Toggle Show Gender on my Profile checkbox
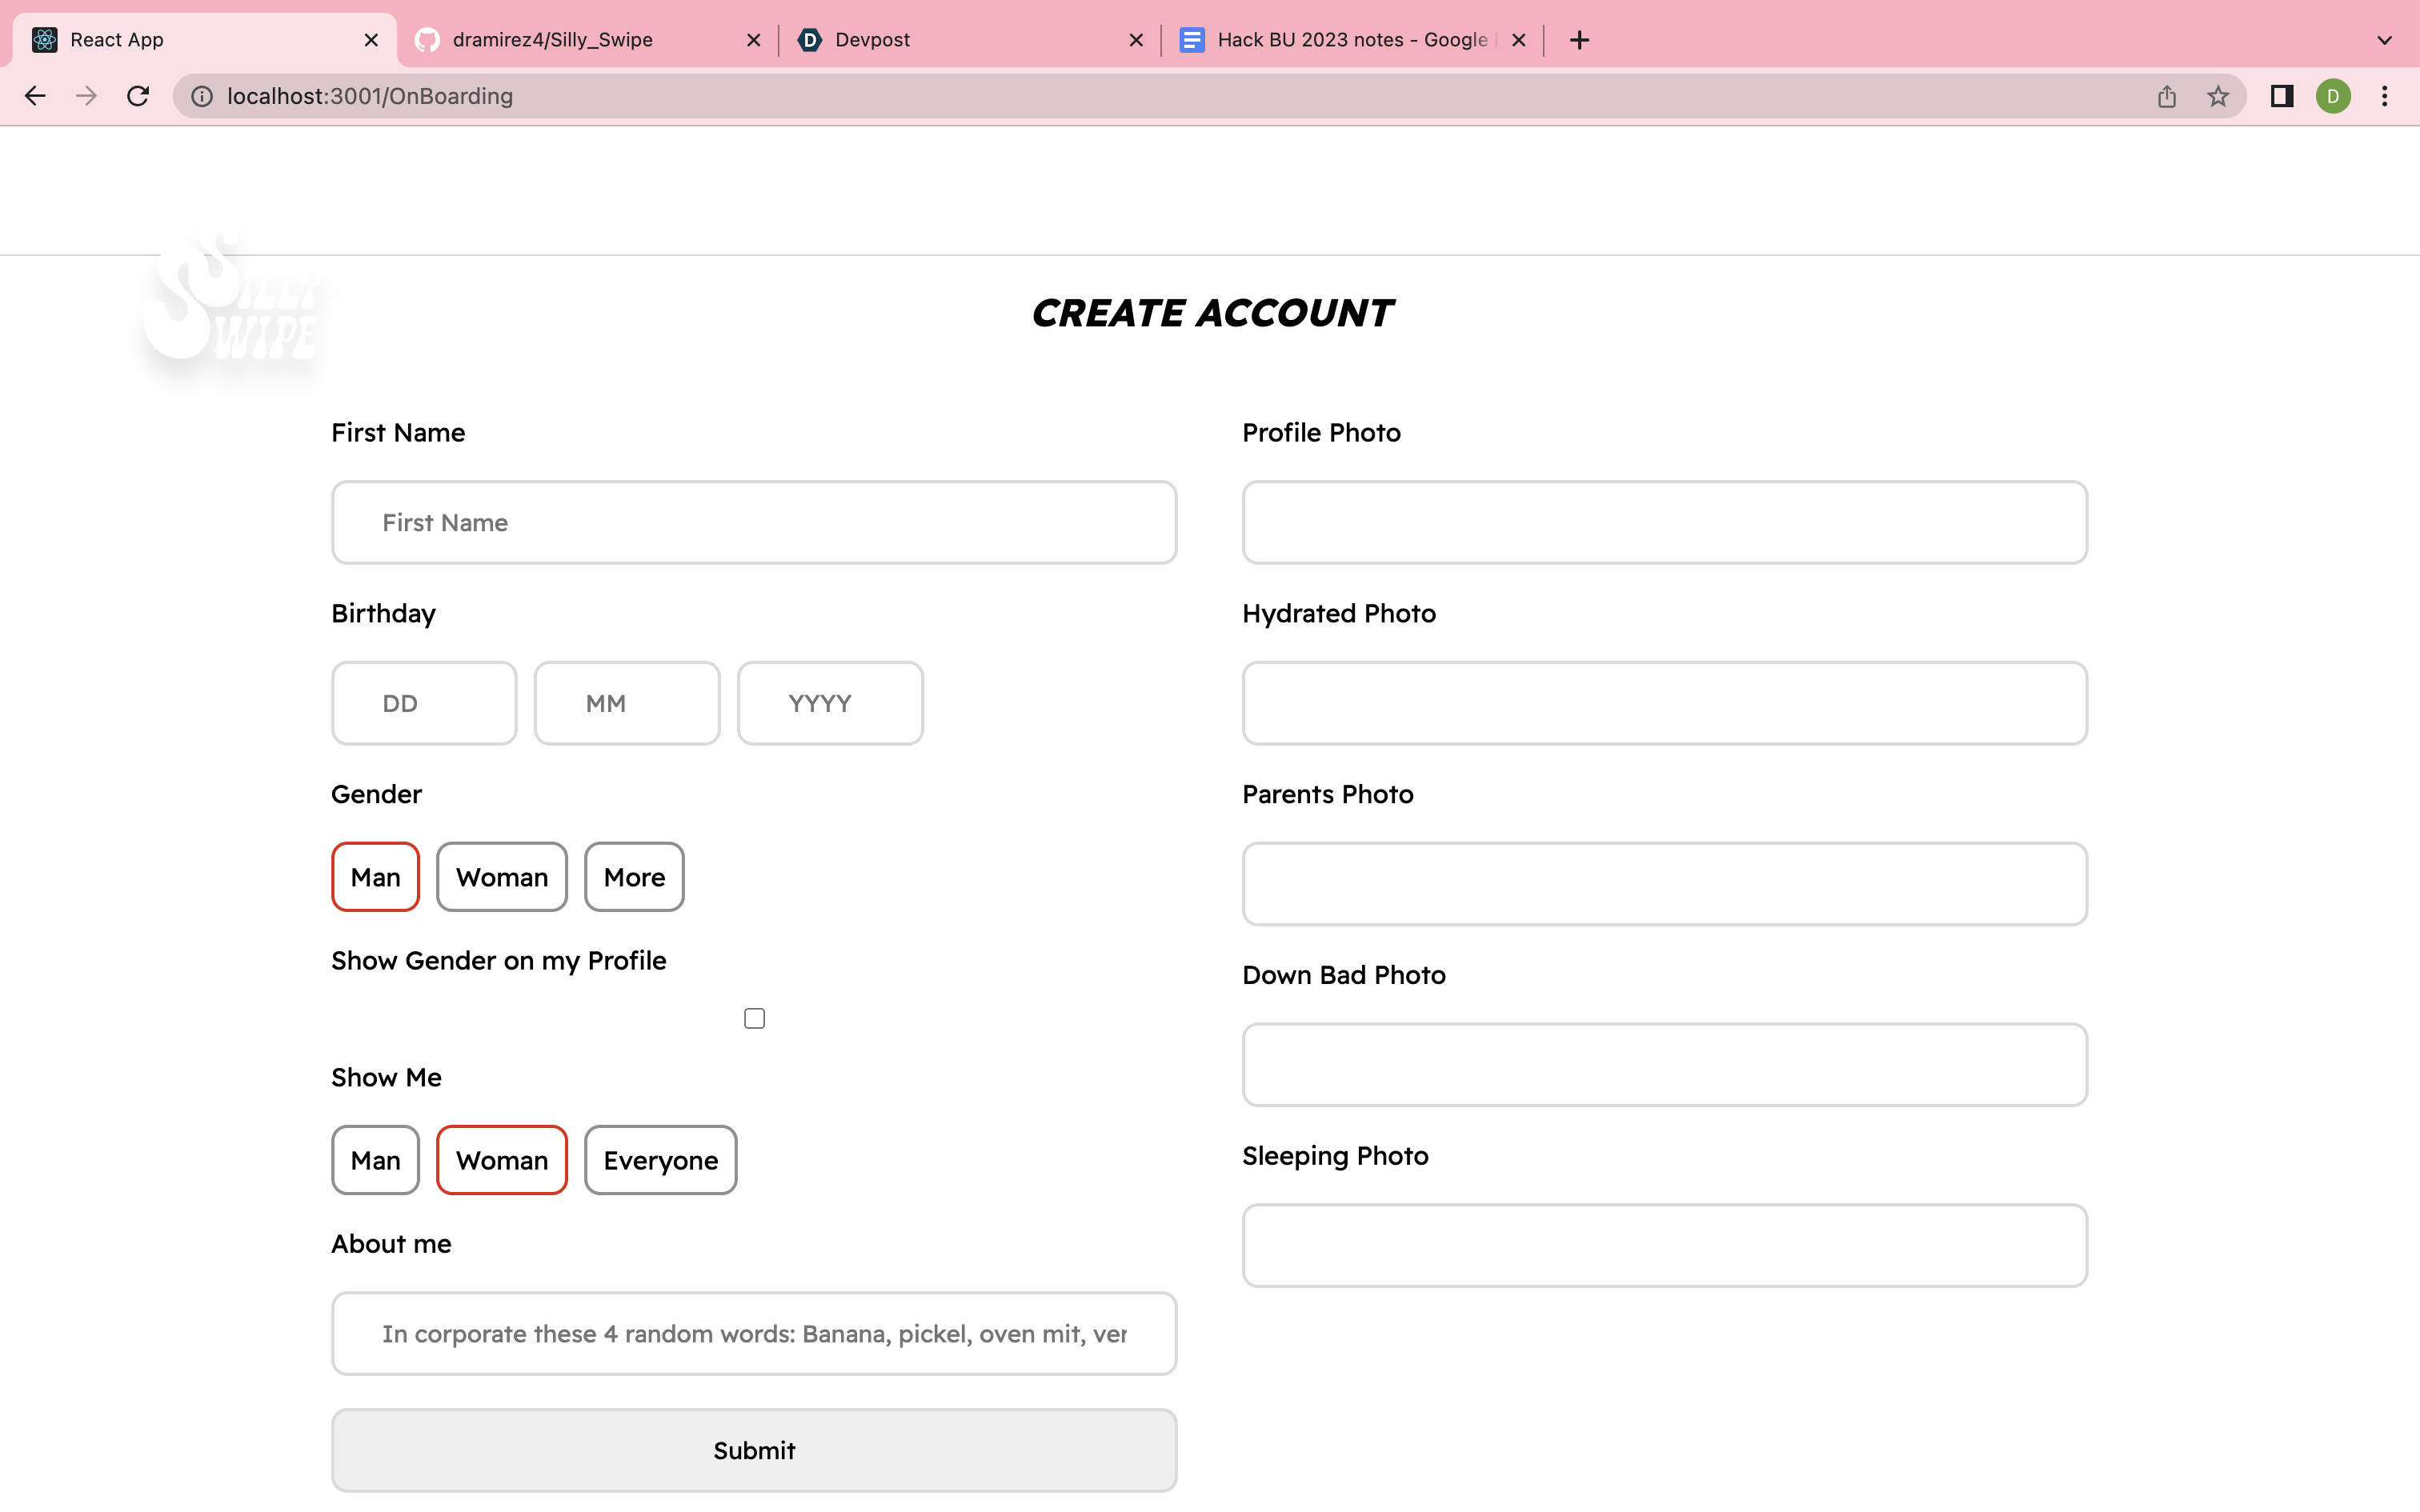The height and width of the screenshot is (1512, 2420). point(754,1018)
